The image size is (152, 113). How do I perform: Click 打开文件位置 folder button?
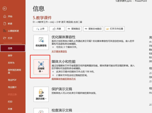coord(114,29)
